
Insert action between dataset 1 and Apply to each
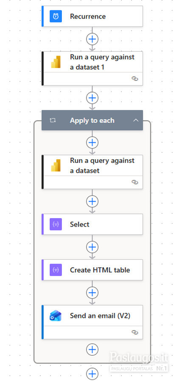tap(92, 98)
